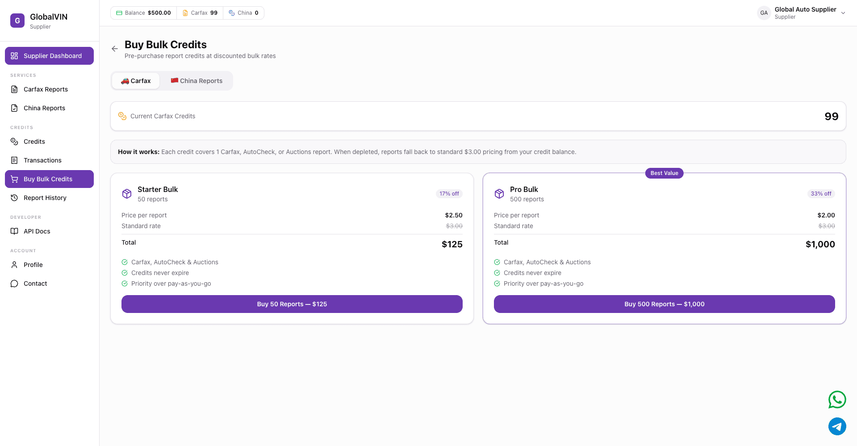Screen dimensions: 857x446
Task: Open the Profile page
Action: [x=33, y=265]
